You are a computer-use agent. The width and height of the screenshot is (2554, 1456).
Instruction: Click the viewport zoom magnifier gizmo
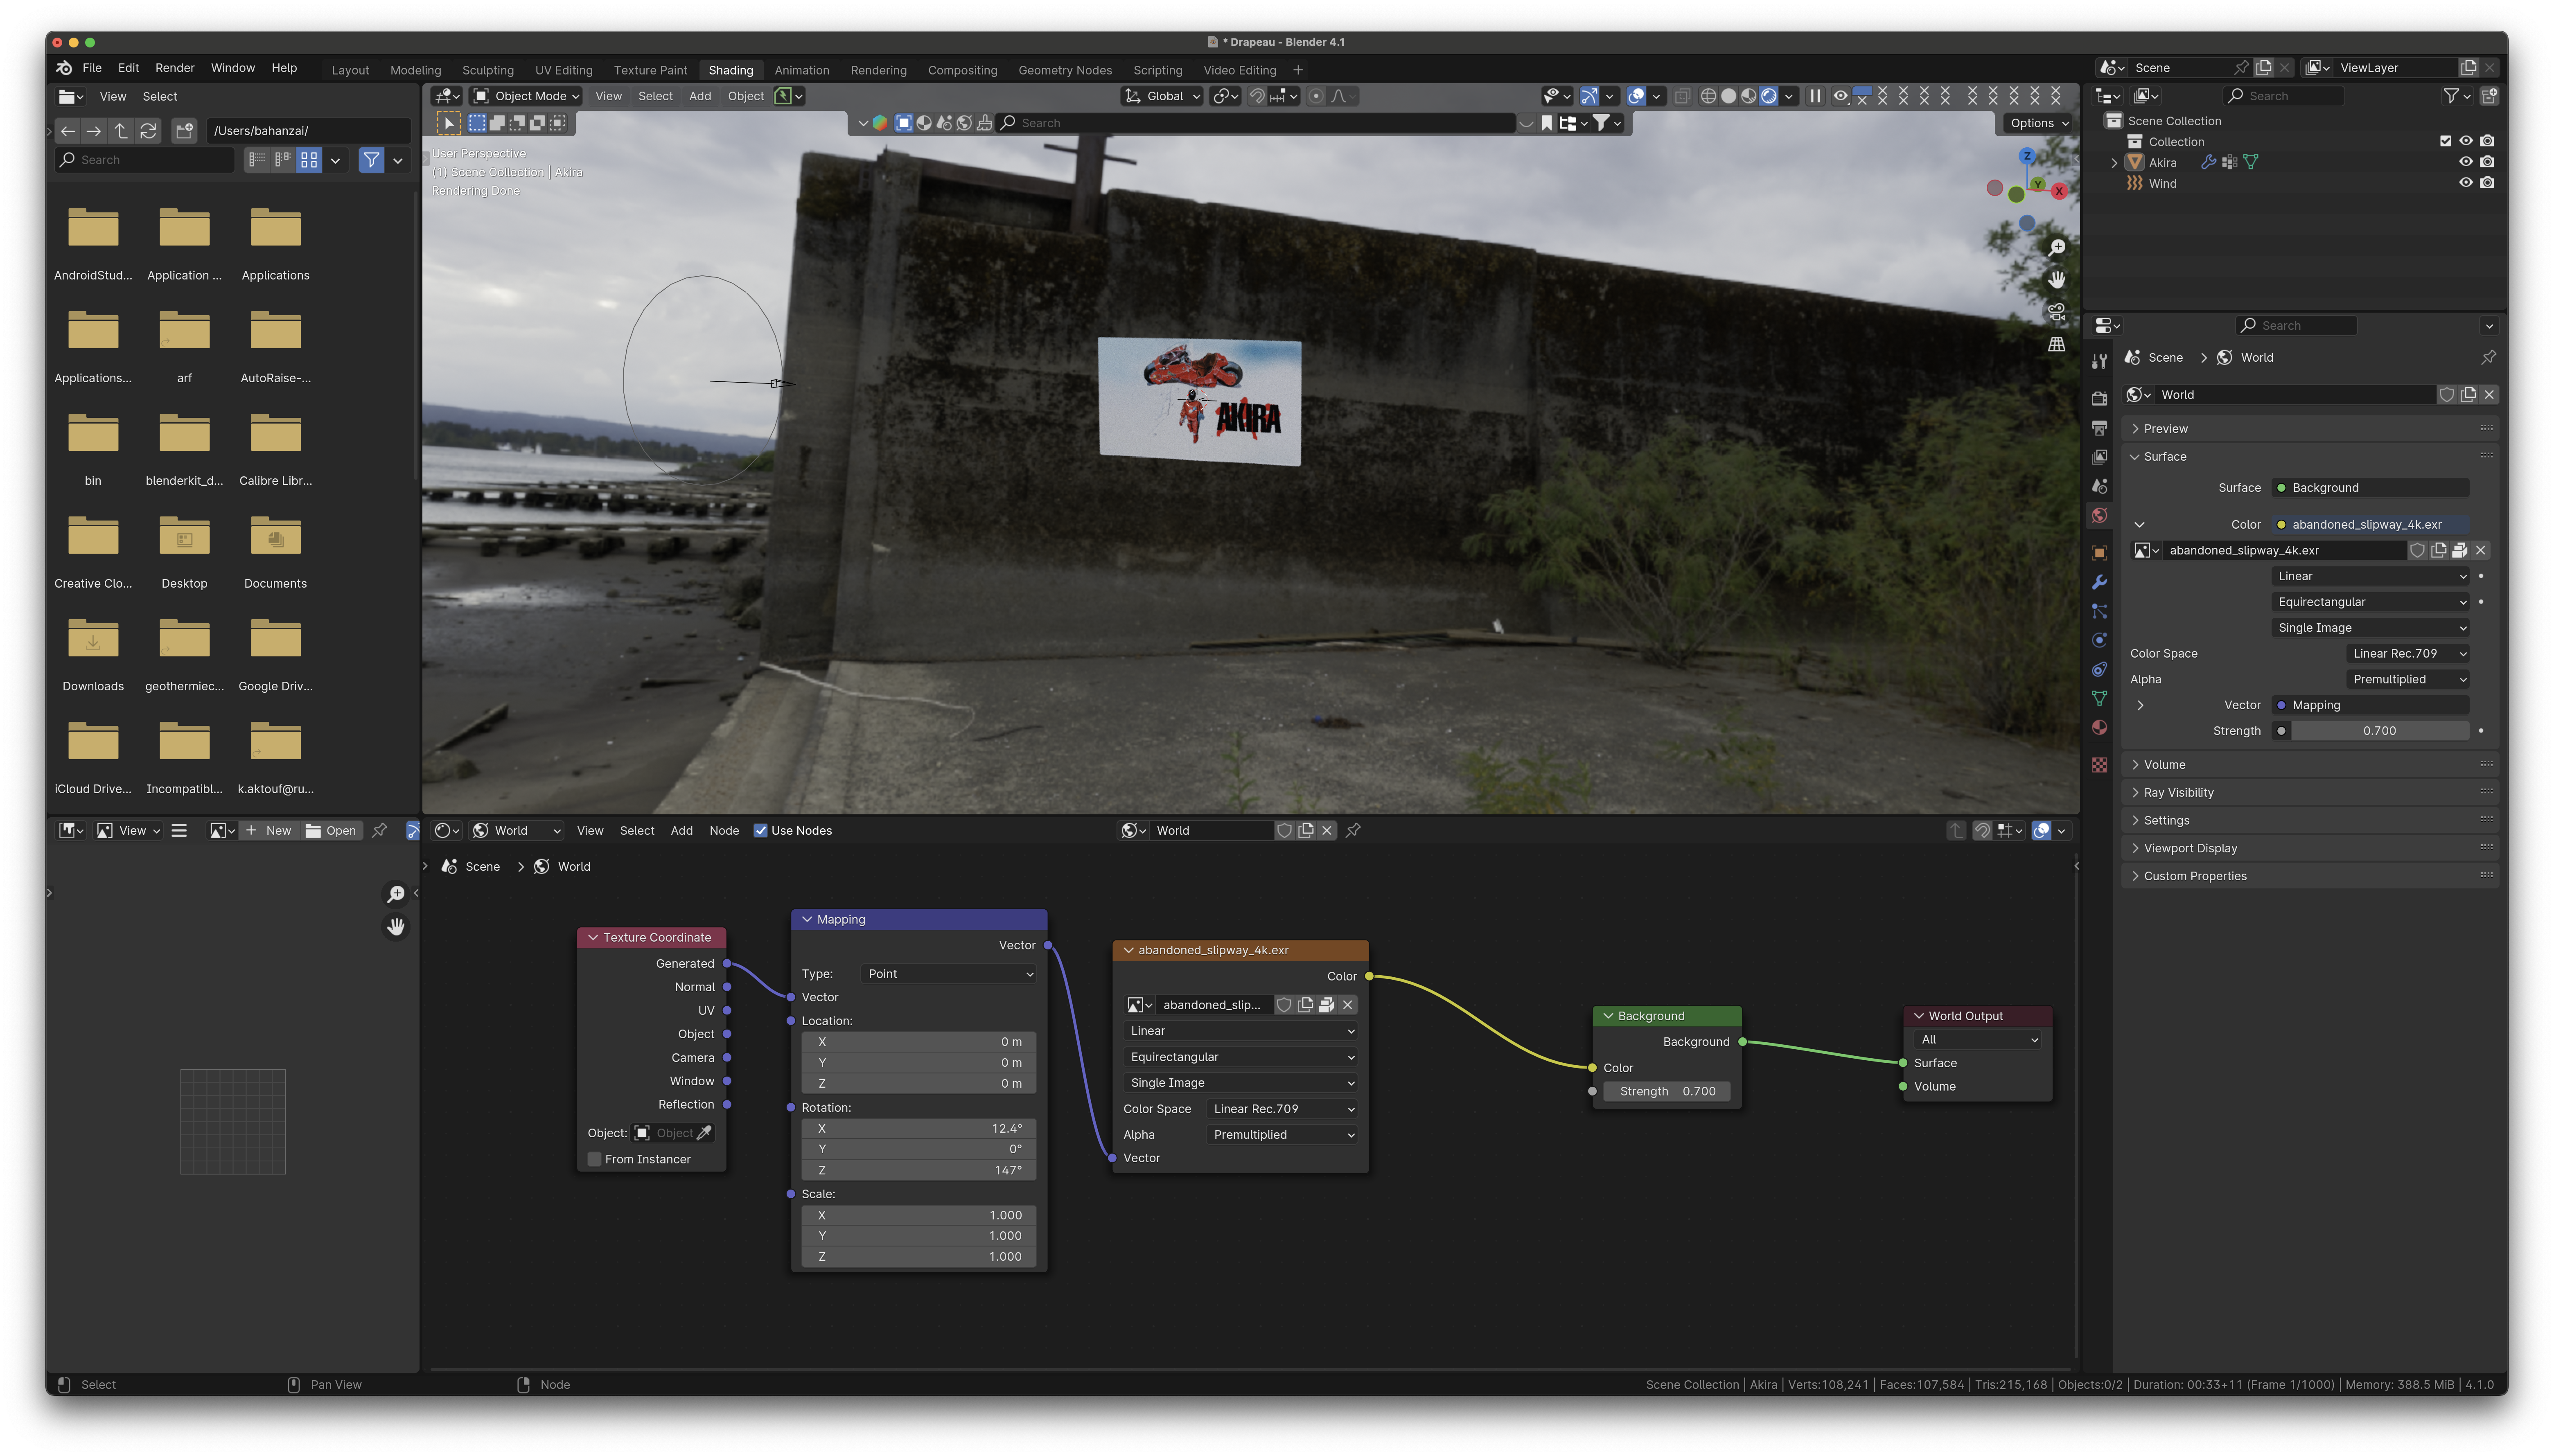pos(2056,248)
